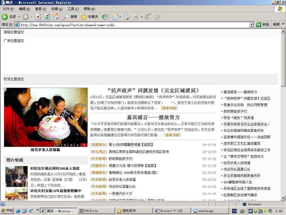
Task: Open 农民夫妇为报19年前恩情照顾中 article
Action: pyautogui.click(x=56, y=191)
